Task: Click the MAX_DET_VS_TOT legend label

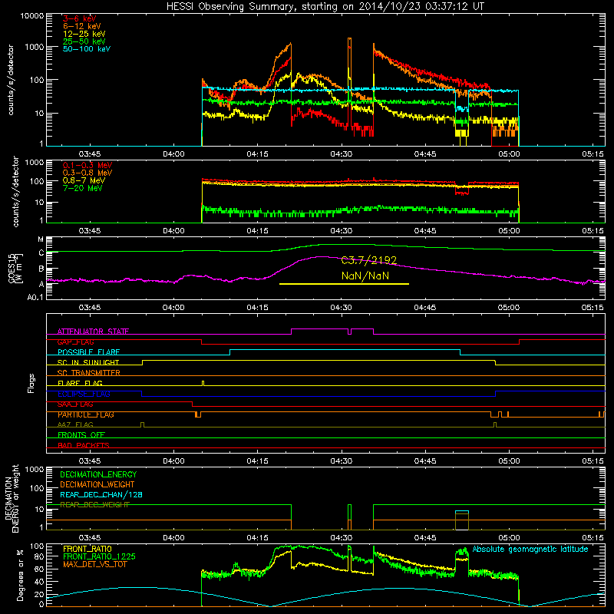Action: tap(95, 564)
